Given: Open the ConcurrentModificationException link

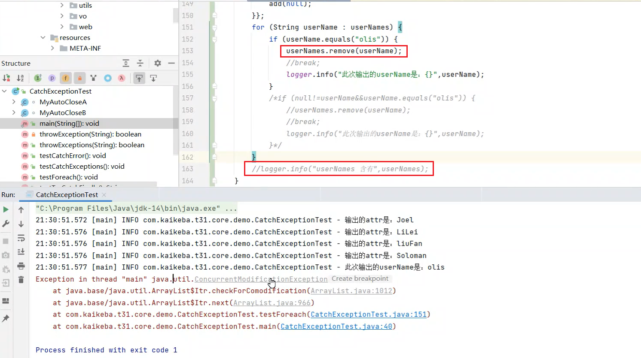Looking at the screenshot, I should click(x=261, y=279).
